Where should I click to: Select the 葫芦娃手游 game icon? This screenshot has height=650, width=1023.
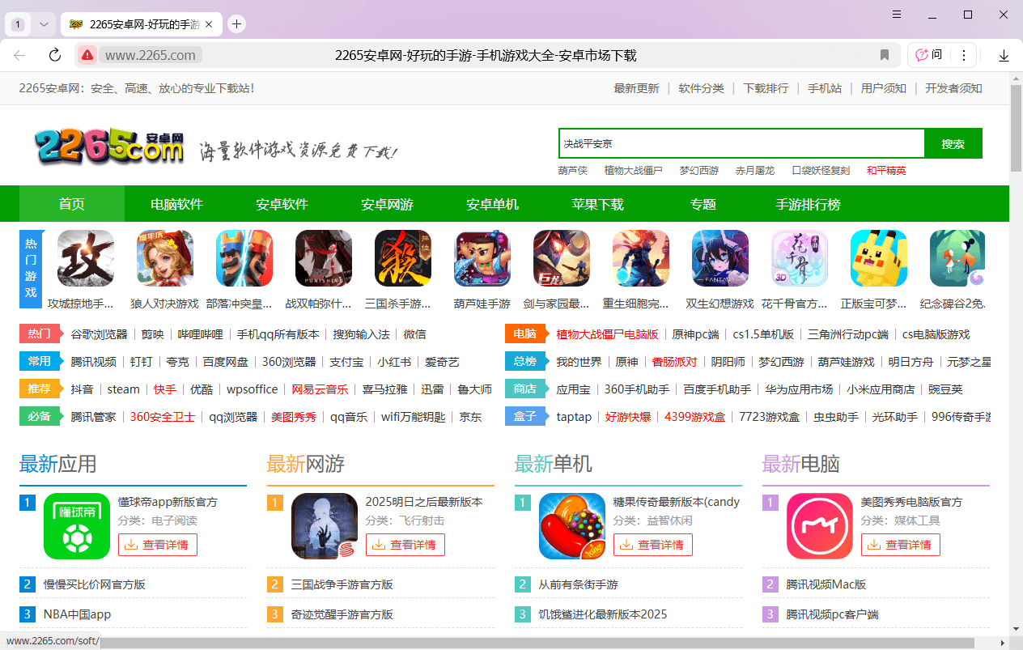(482, 257)
